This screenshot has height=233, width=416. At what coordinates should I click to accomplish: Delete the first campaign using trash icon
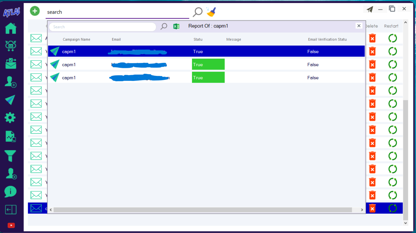pyautogui.click(x=372, y=38)
